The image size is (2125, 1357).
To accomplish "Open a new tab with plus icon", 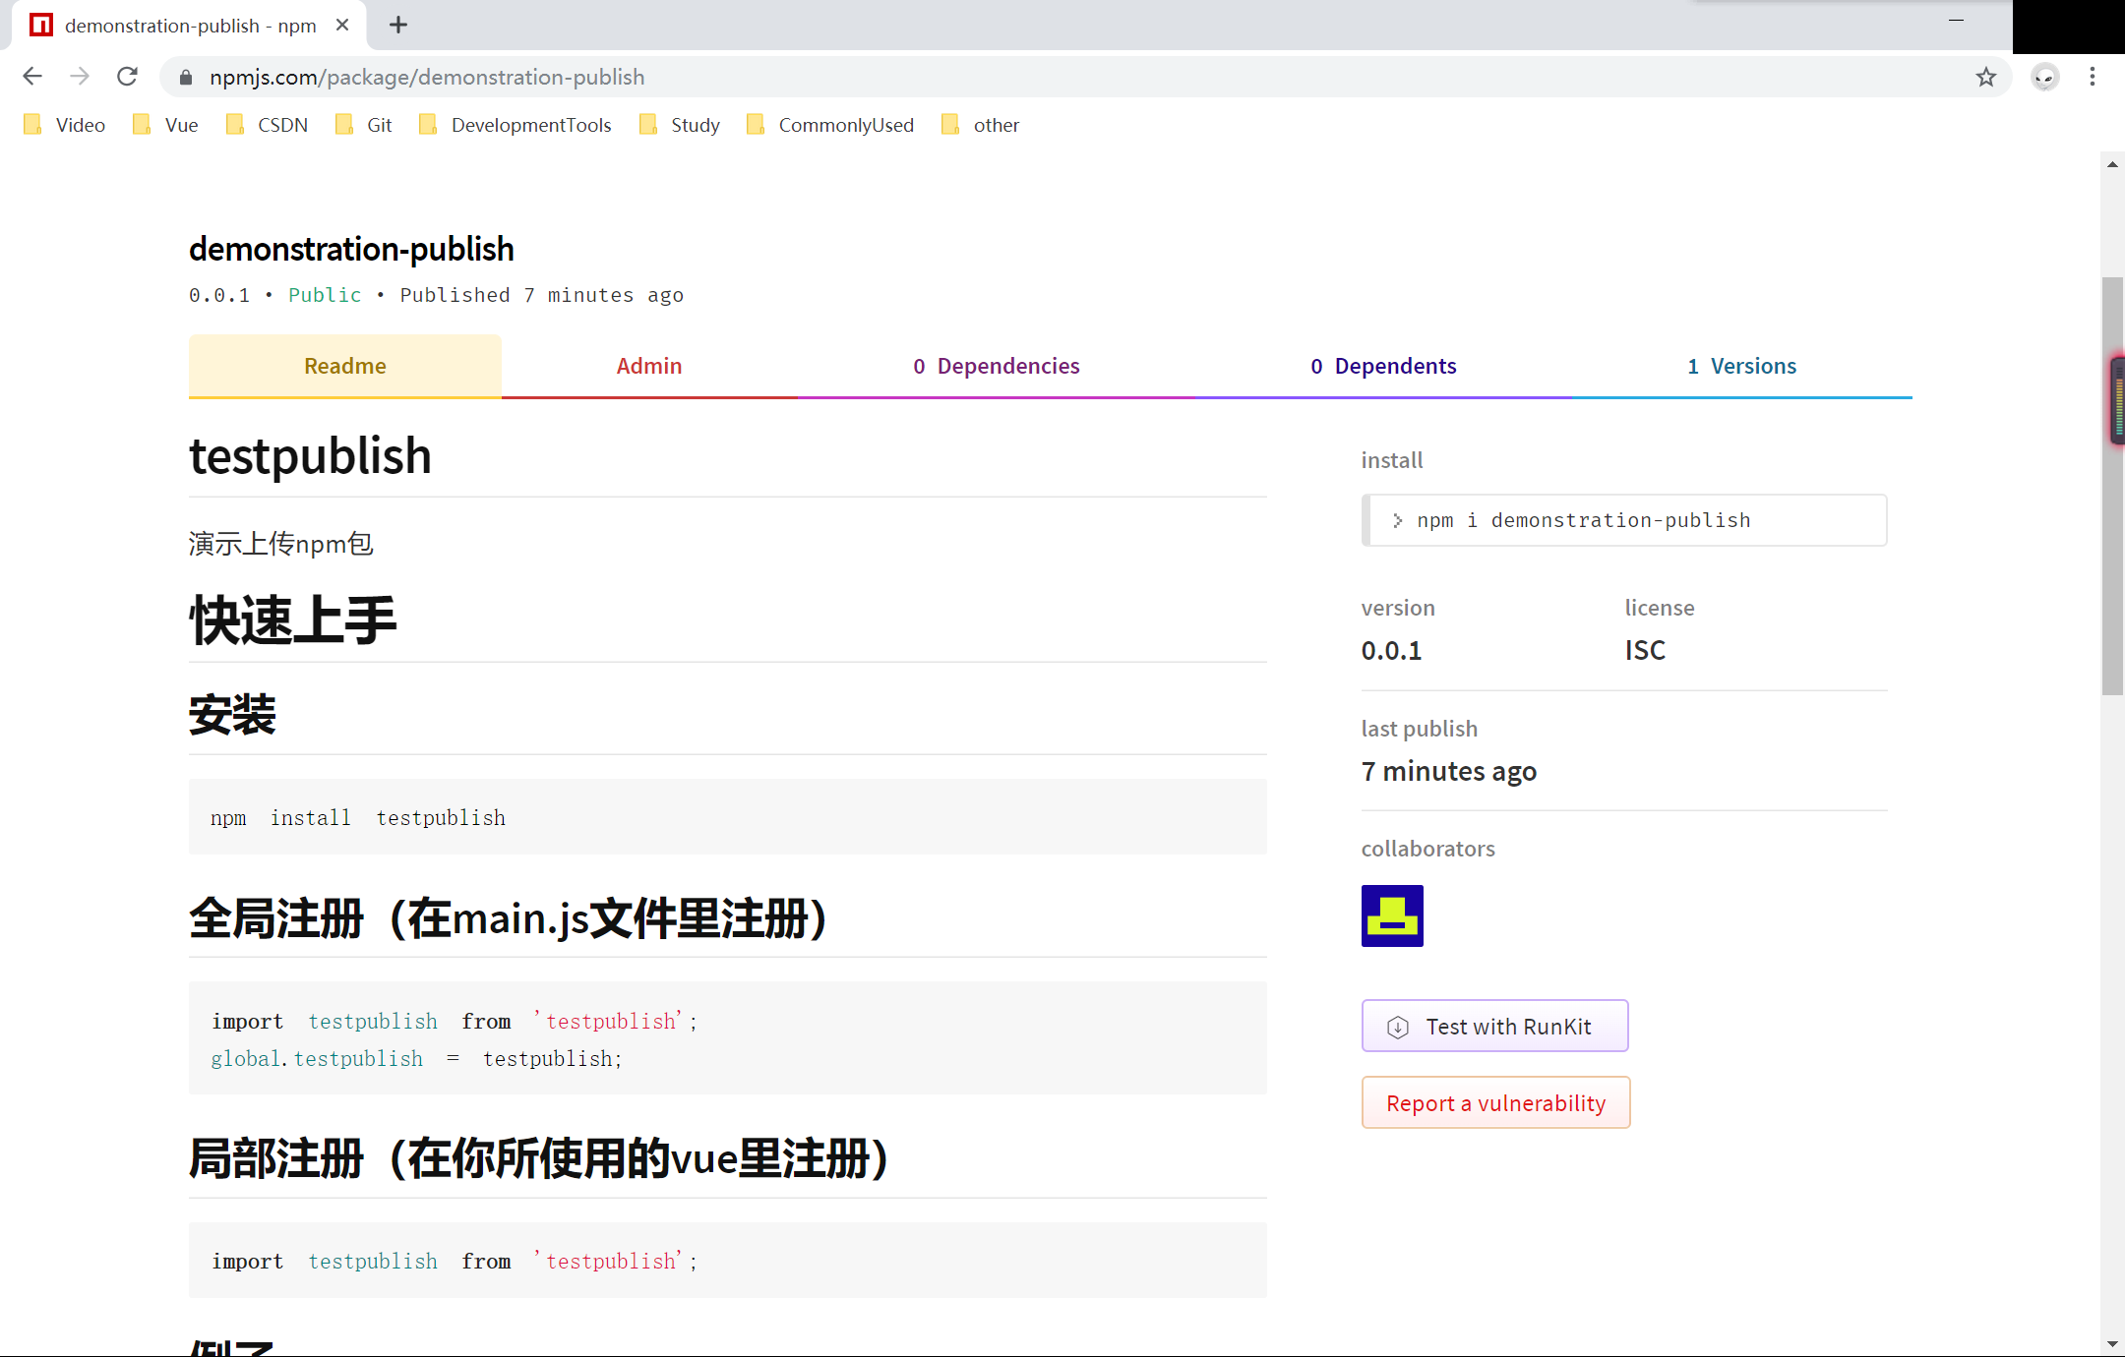I will pos(398,26).
